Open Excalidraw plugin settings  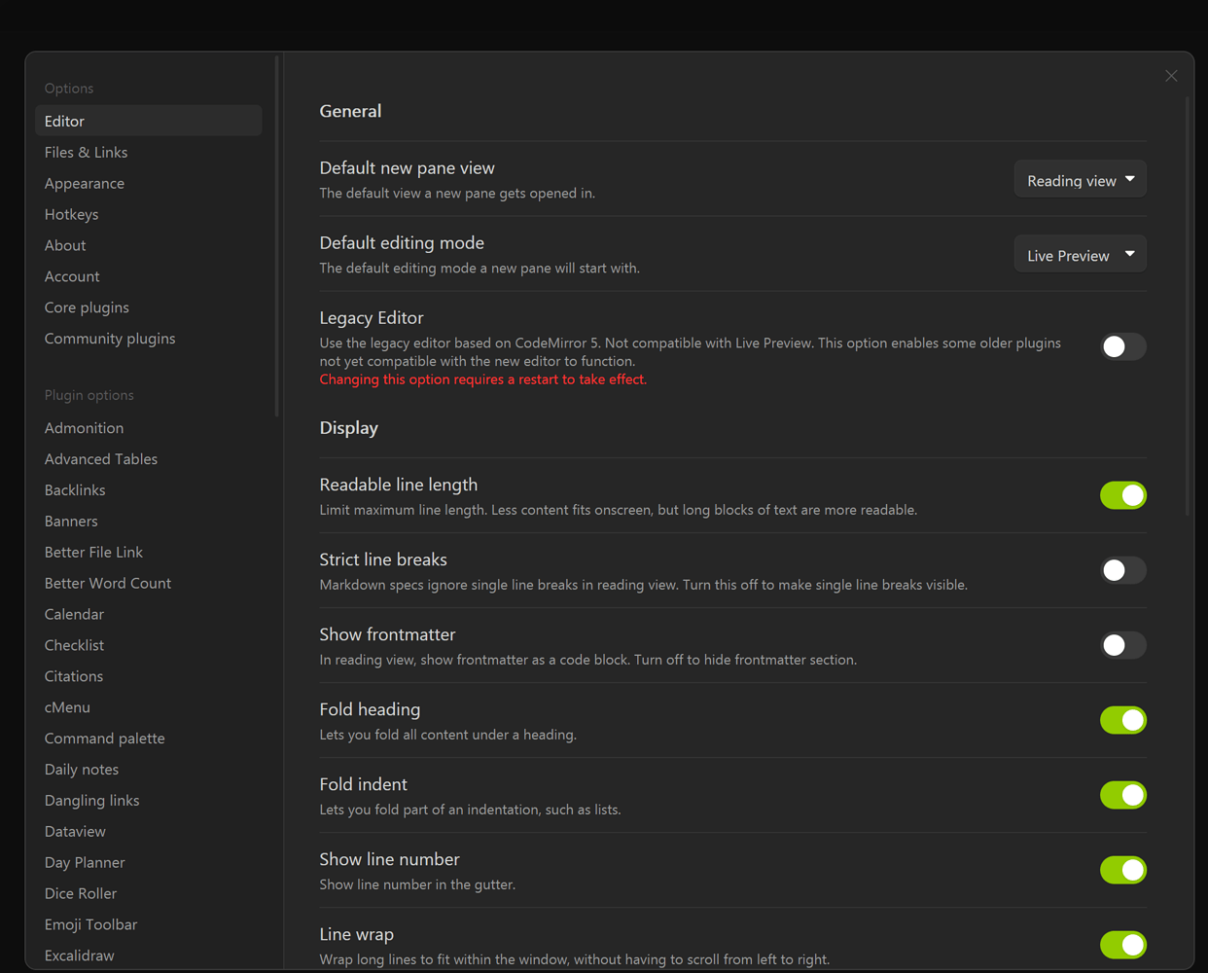pos(79,955)
